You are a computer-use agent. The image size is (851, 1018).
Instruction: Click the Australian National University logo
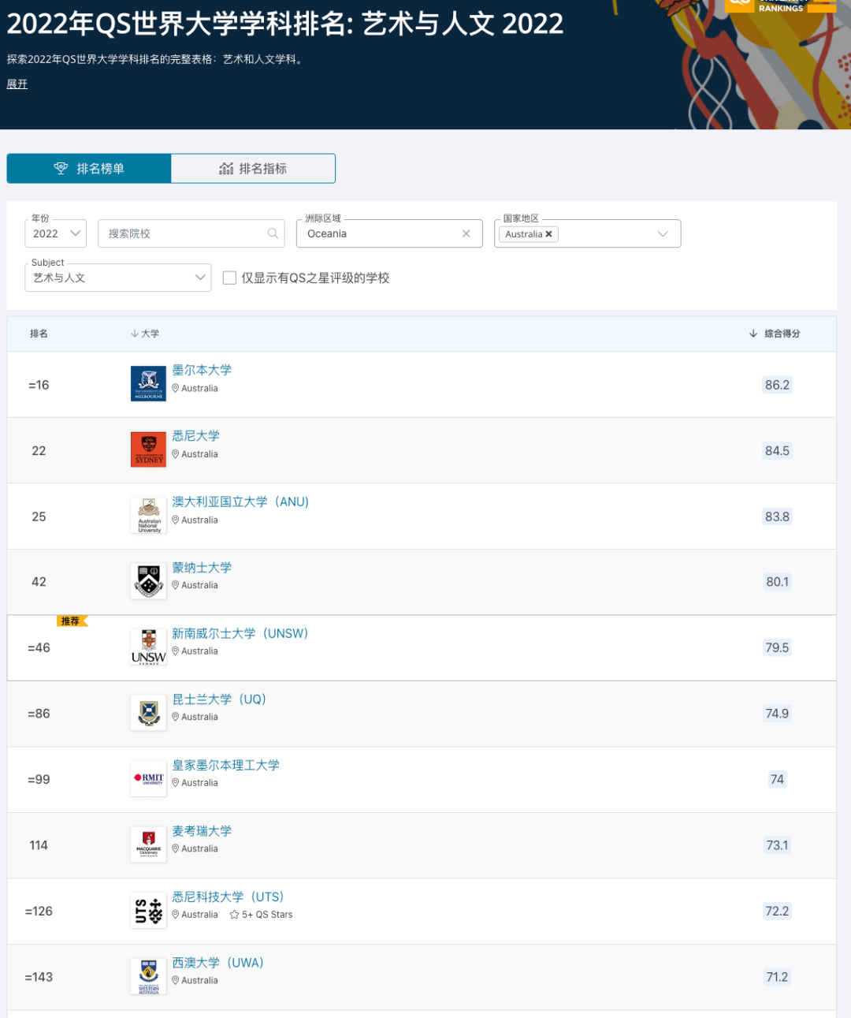click(148, 516)
